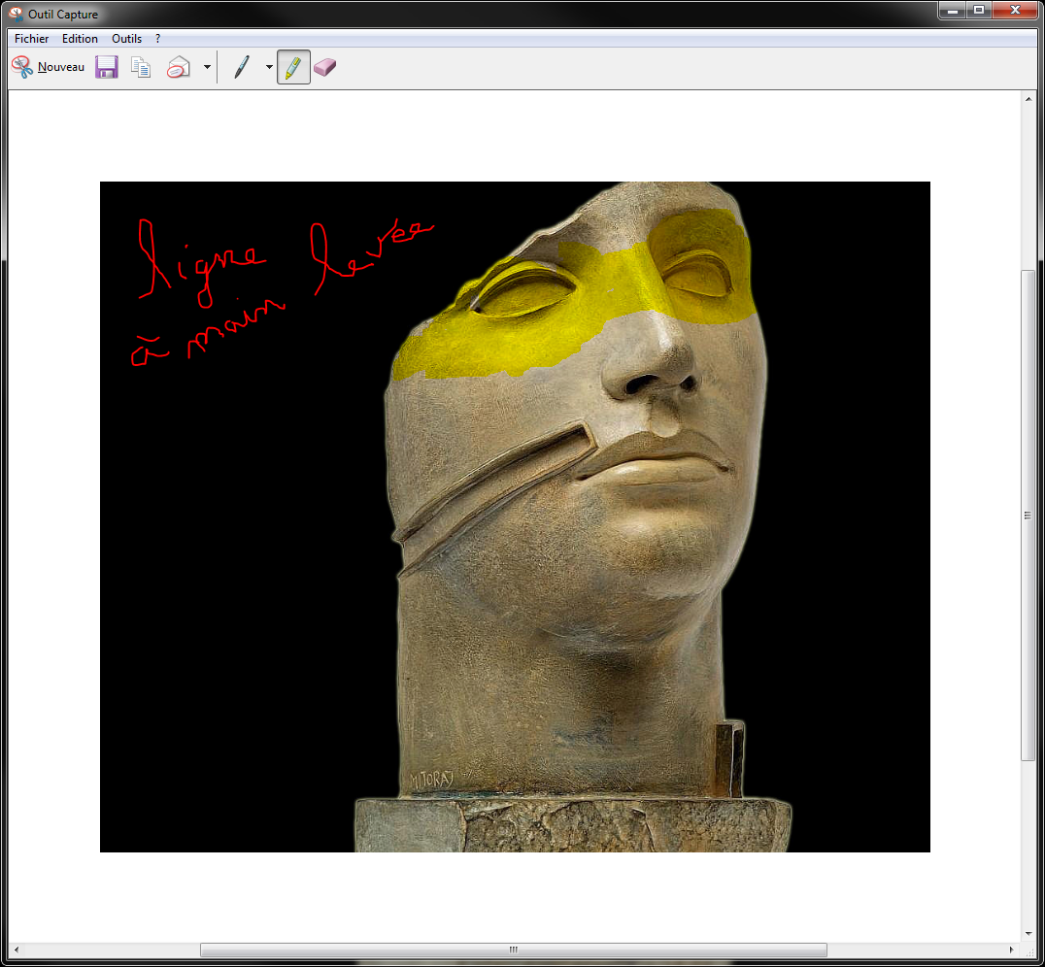Click the vertical scrollbar down arrow

tap(1028, 933)
